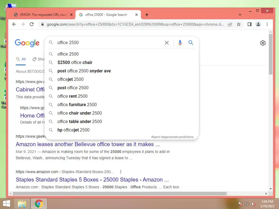Open 'Amazon leases another Bellevue office tower' result
The width and height of the screenshot is (279, 209).
pyautogui.click(x=88, y=144)
